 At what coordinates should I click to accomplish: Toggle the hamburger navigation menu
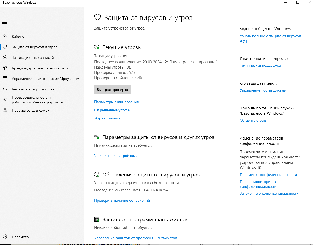[x=4, y=24]
